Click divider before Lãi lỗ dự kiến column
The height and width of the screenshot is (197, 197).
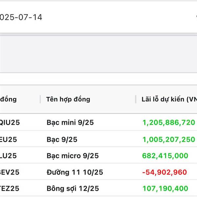click(136, 99)
